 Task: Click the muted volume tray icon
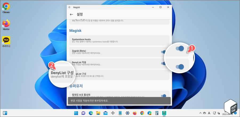point(219,113)
